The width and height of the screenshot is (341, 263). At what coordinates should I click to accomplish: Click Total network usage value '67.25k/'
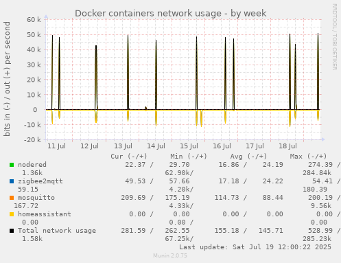(179, 239)
